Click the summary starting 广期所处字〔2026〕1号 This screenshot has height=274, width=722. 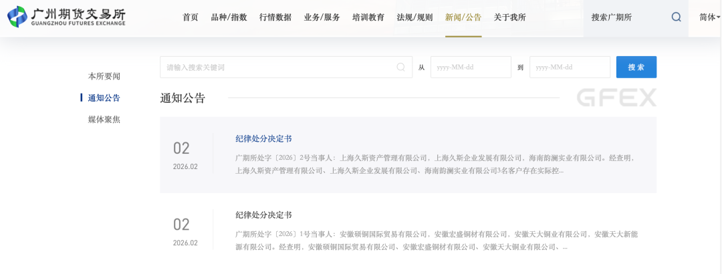[x=437, y=241]
